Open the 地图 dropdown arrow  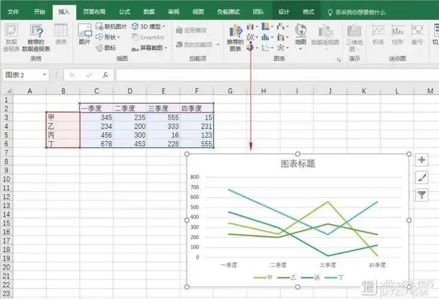point(300,49)
